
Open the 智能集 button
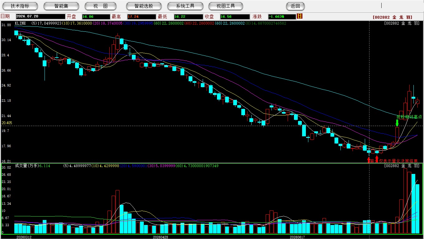61,6
